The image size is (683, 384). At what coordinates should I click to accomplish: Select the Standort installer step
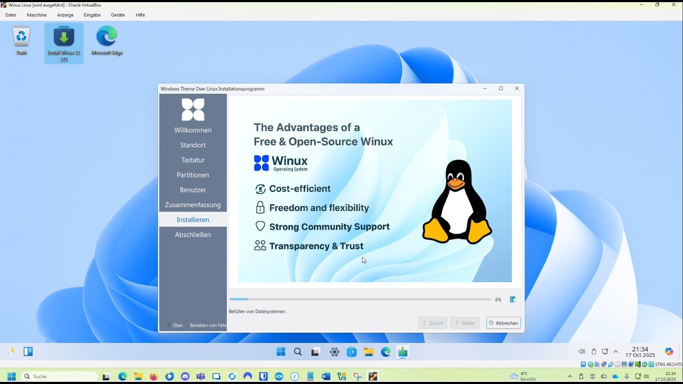pos(193,145)
